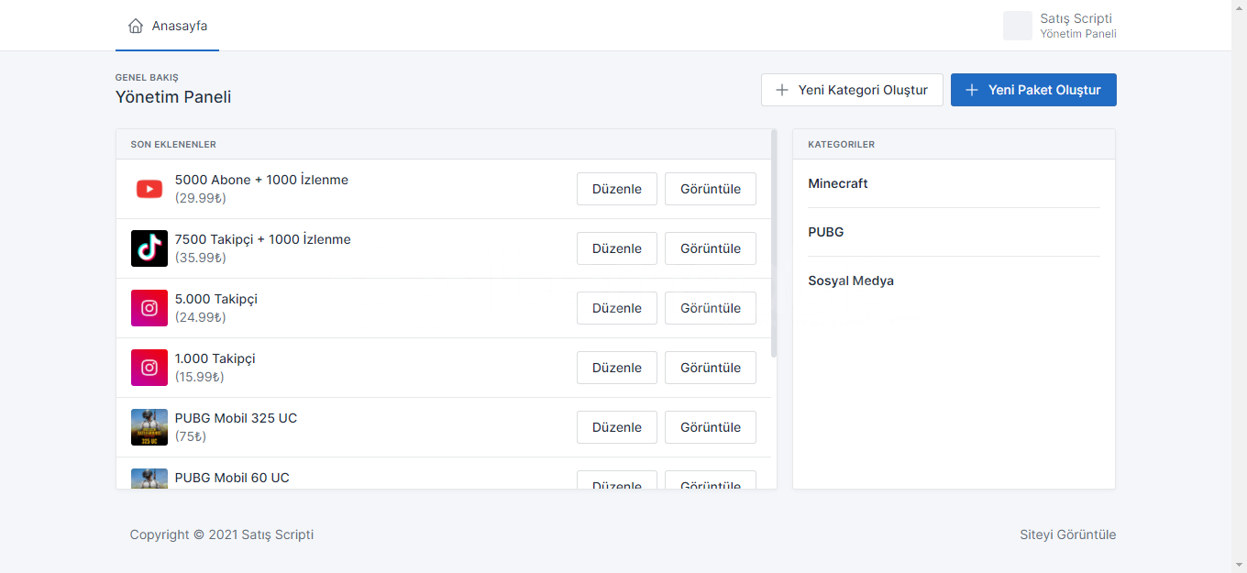Click the 1.000 Takipçi title text
Image resolution: width=1247 pixels, height=573 pixels.
click(x=215, y=358)
